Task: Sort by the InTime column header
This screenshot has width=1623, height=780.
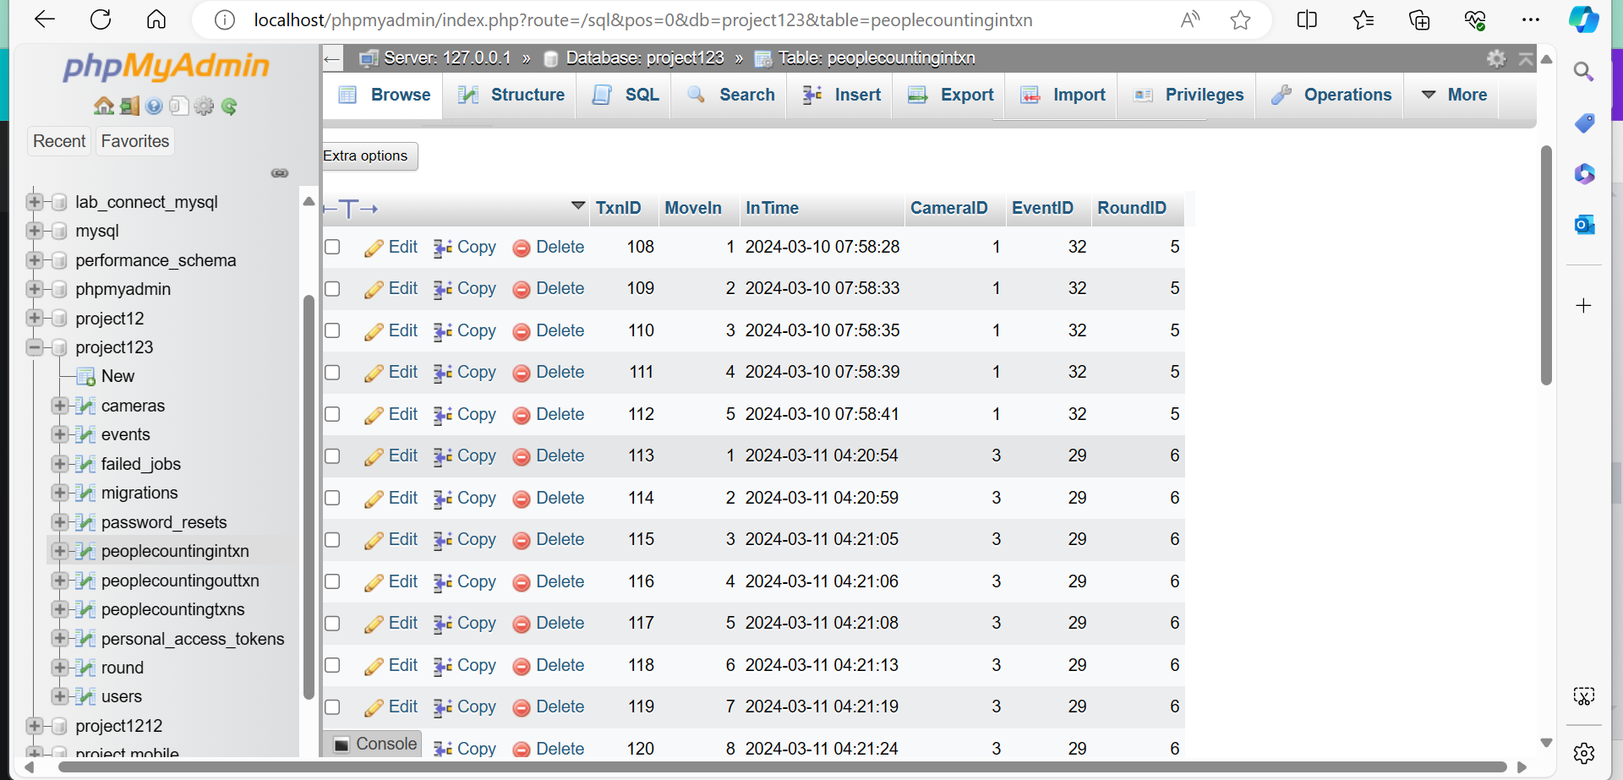Action: pos(772,208)
